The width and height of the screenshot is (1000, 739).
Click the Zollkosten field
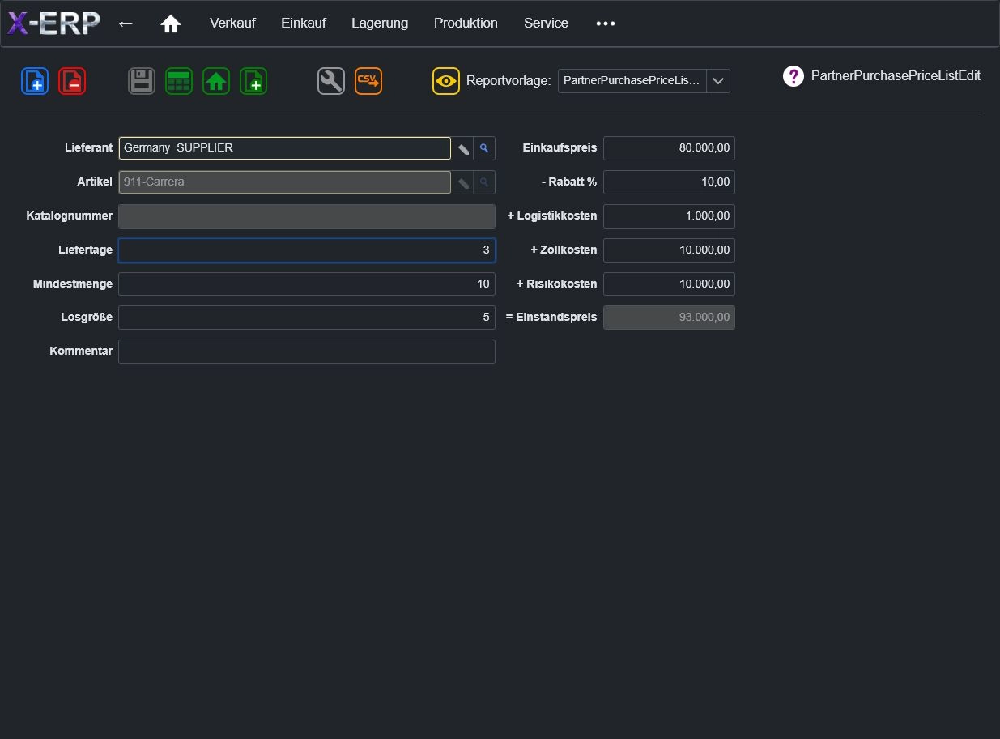(669, 250)
